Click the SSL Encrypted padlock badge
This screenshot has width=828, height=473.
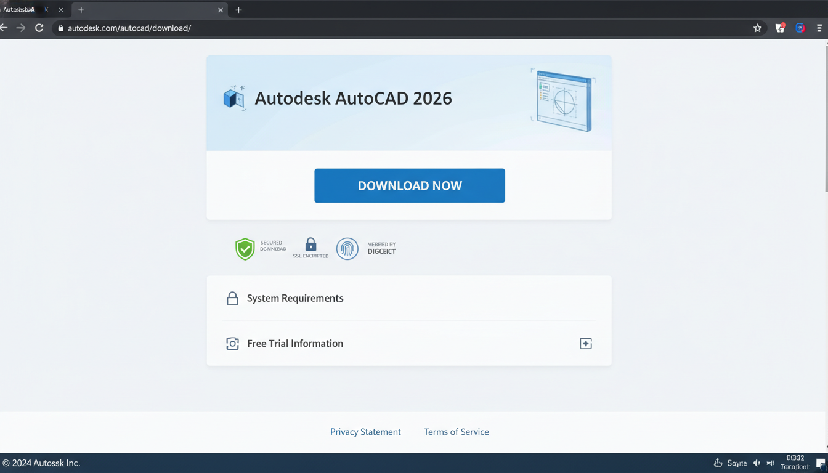click(310, 245)
